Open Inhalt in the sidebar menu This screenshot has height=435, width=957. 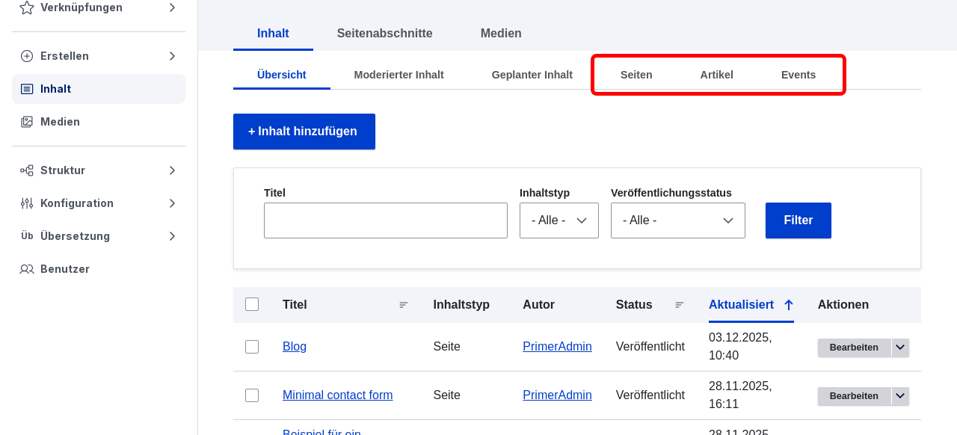pyautogui.click(x=99, y=89)
